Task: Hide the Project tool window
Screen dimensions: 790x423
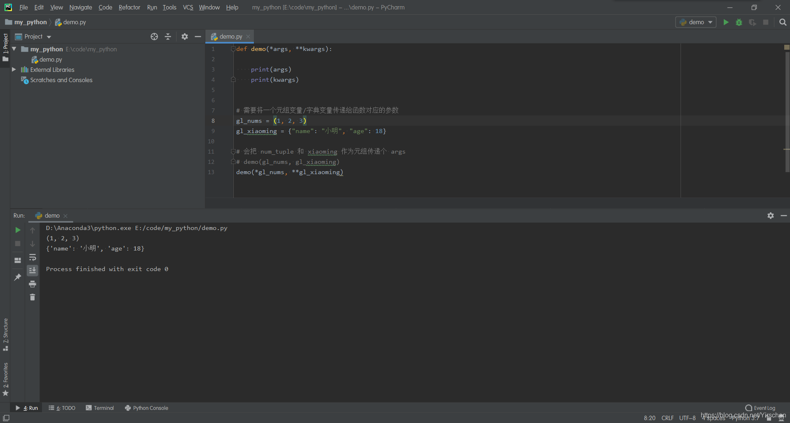Action: 198,37
